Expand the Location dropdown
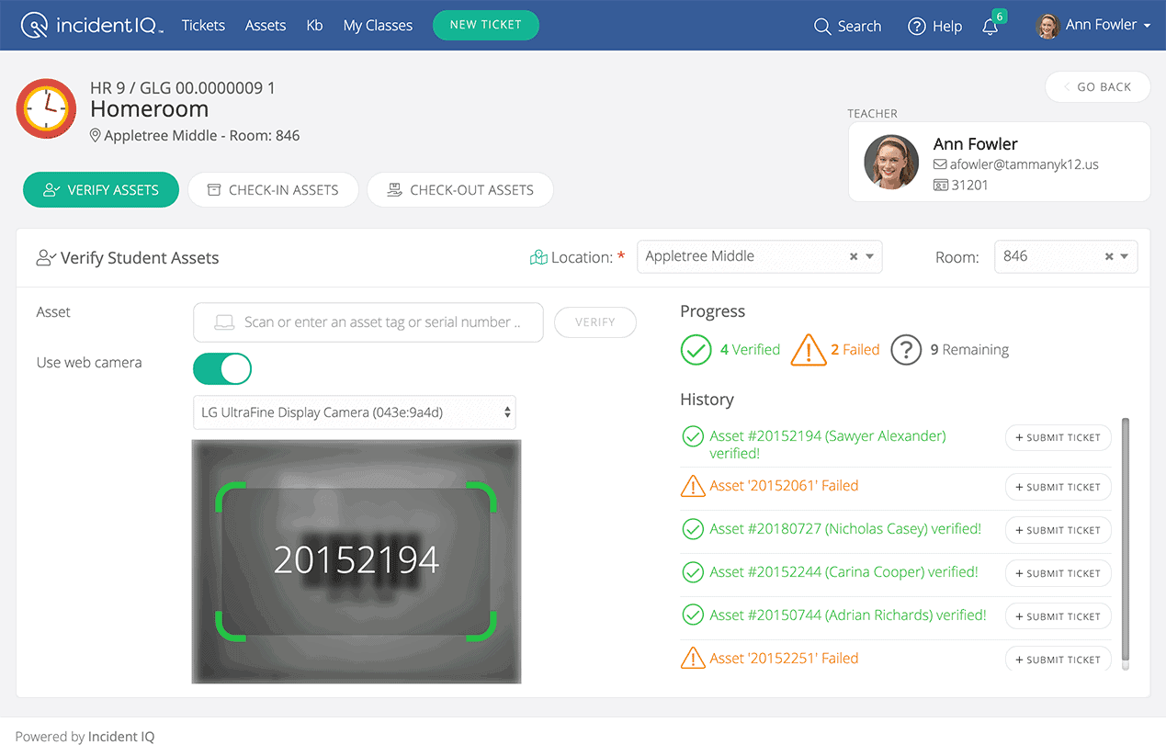The image size is (1166, 756). pyautogui.click(x=869, y=257)
